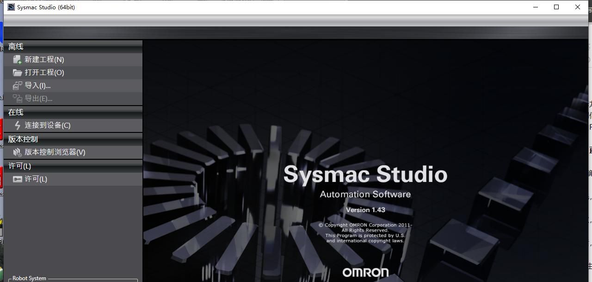Viewport: 592px width, 282px height.
Task: Click the Automation Software subtitle
Action: point(365,194)
